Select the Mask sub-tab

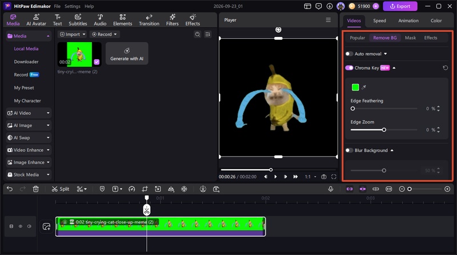(410, 38)
